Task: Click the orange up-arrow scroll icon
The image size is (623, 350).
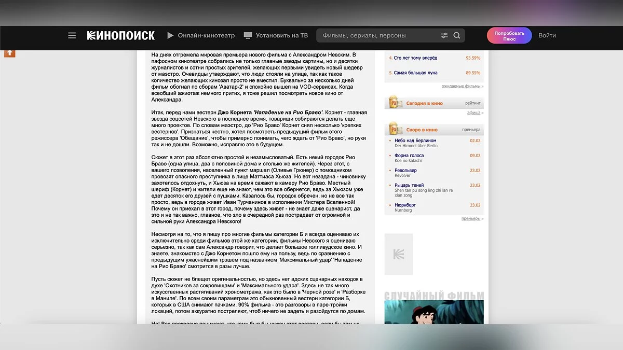Action: (10, 52)
